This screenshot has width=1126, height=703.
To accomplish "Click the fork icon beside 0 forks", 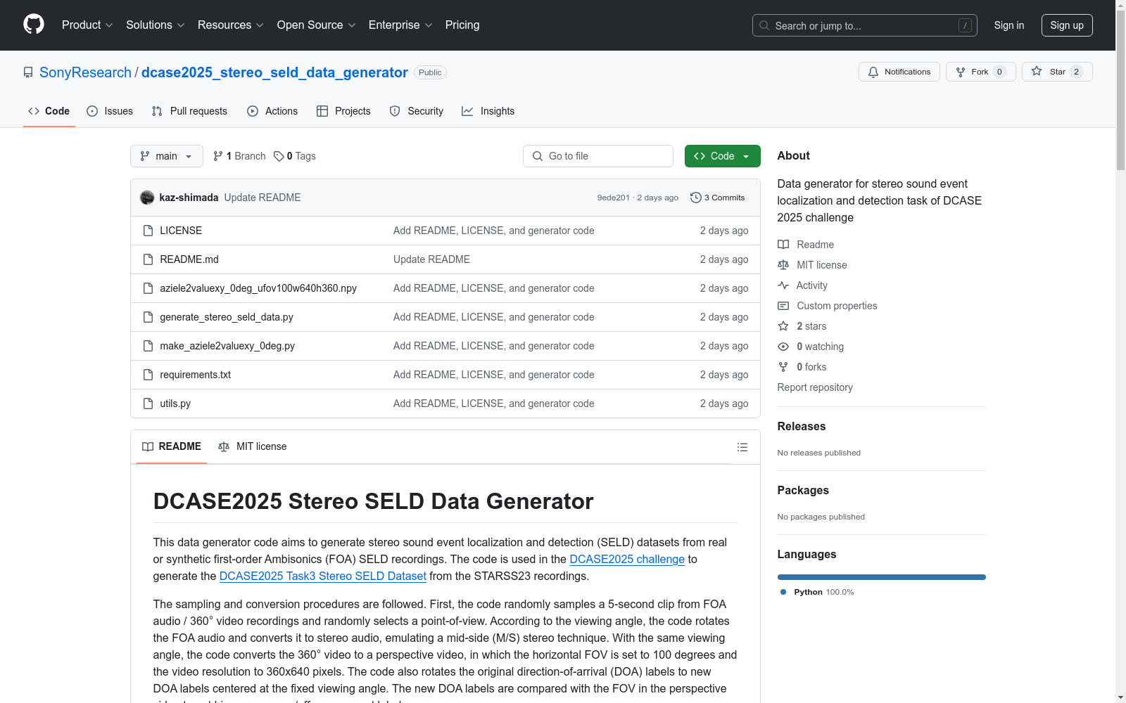I will (783, 367).
